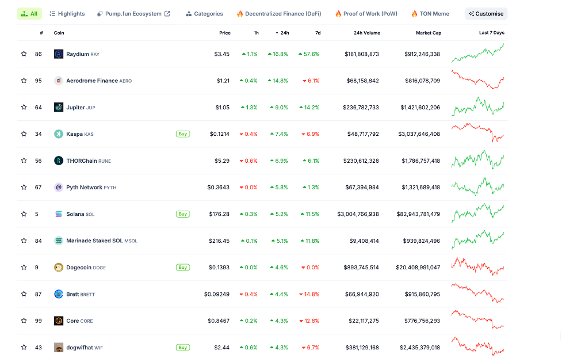The image size is (562, 358).
Task: Add Dogecoin to favorites via star
Action: [x=24, y=267]
